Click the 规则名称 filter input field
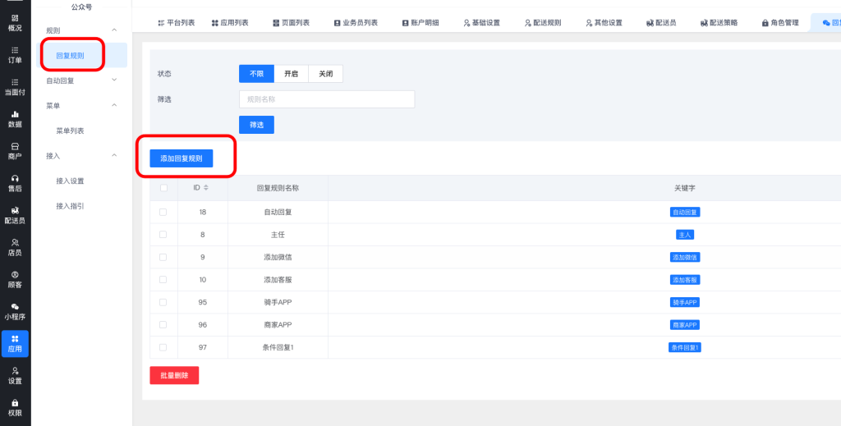This screenshot has width=841, height=426. click(326, 99)
